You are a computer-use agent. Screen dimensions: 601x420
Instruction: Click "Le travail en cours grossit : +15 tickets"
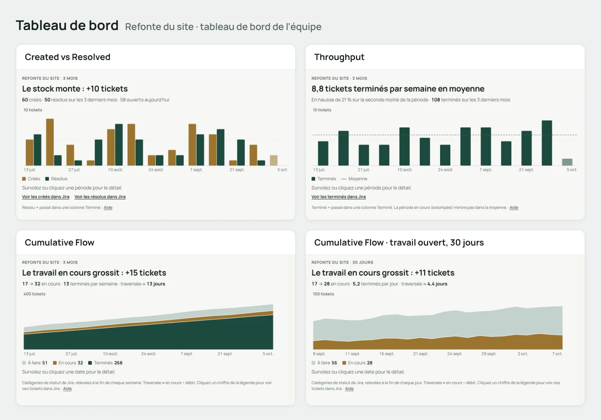pyautogui.click(x=94, y=273)
